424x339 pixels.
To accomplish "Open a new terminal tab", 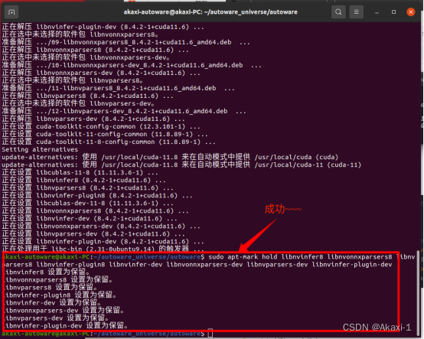I will 11,12.
